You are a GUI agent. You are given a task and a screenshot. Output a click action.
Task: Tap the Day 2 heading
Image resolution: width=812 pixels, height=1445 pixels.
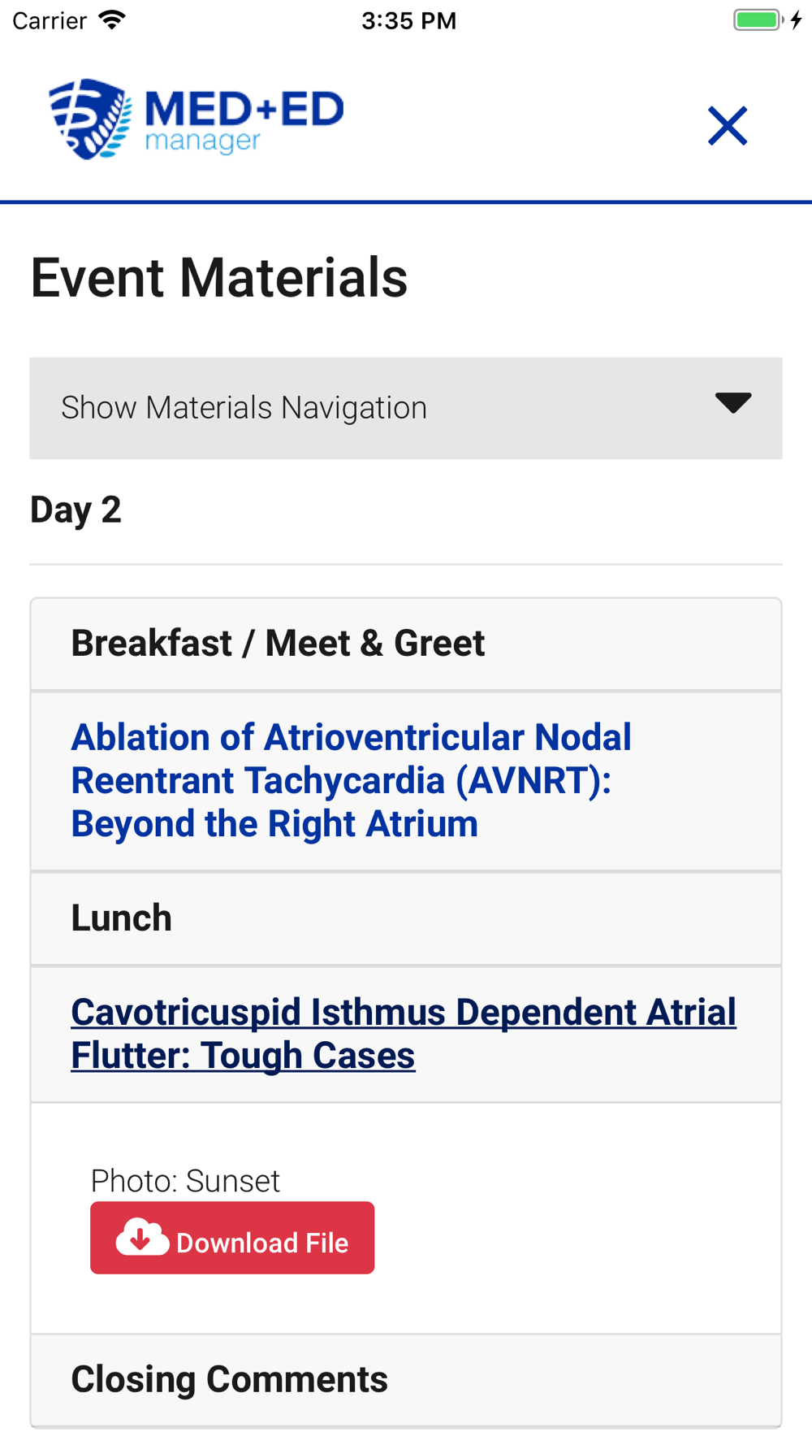coord(76,510)
